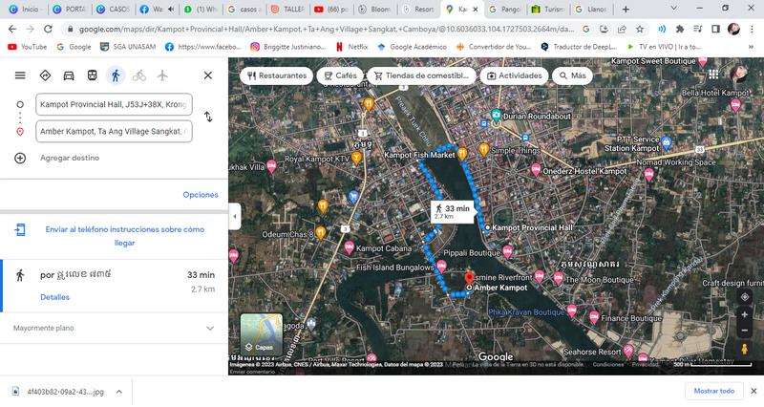Select walking travel mode
The image size is (764, 407).
(116, 75)
